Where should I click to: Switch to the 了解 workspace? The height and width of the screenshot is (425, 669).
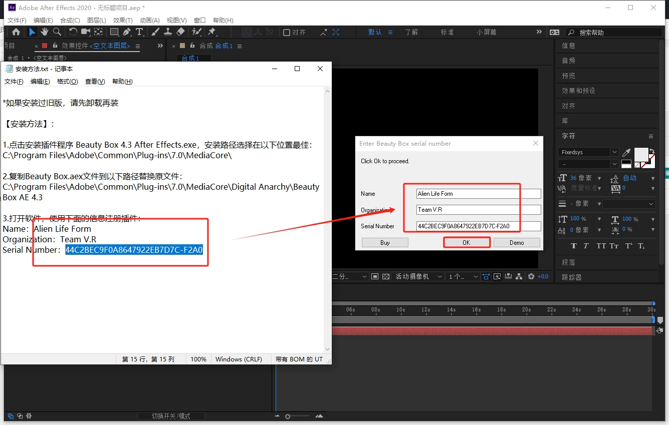[411, 32]
